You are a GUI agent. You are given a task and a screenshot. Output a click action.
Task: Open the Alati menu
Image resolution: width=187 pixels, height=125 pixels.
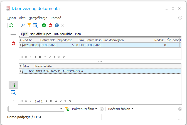click(22, 18)
